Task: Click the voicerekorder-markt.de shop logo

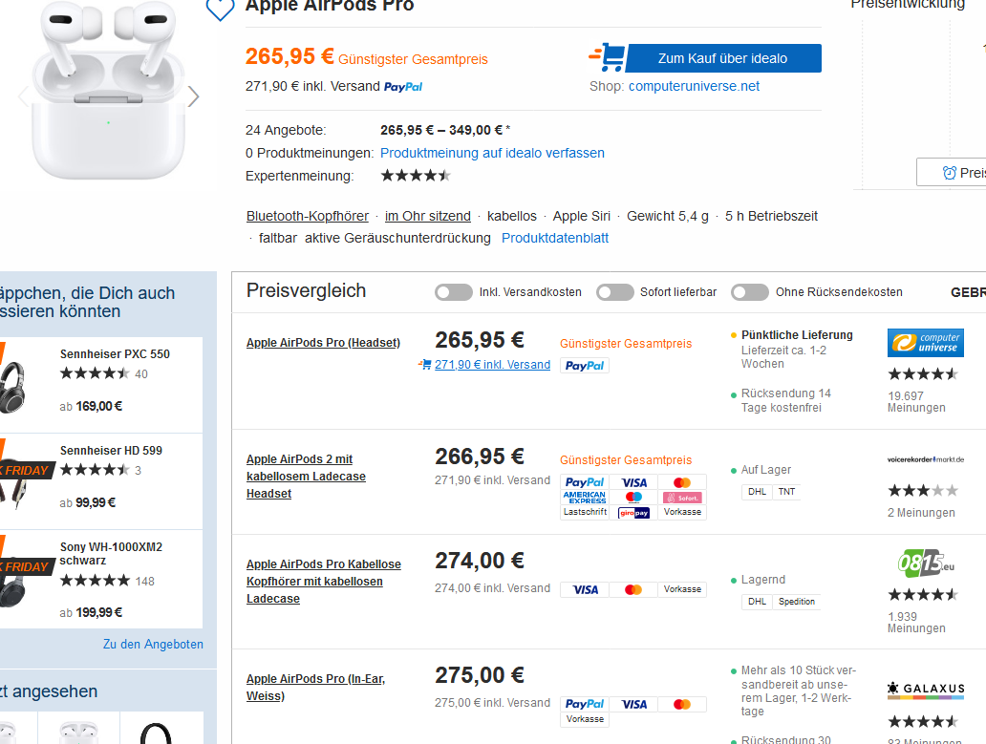Action: tap(925, 459)
